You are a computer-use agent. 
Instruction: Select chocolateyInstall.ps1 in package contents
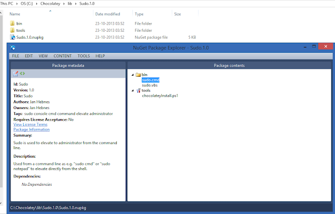160,96
